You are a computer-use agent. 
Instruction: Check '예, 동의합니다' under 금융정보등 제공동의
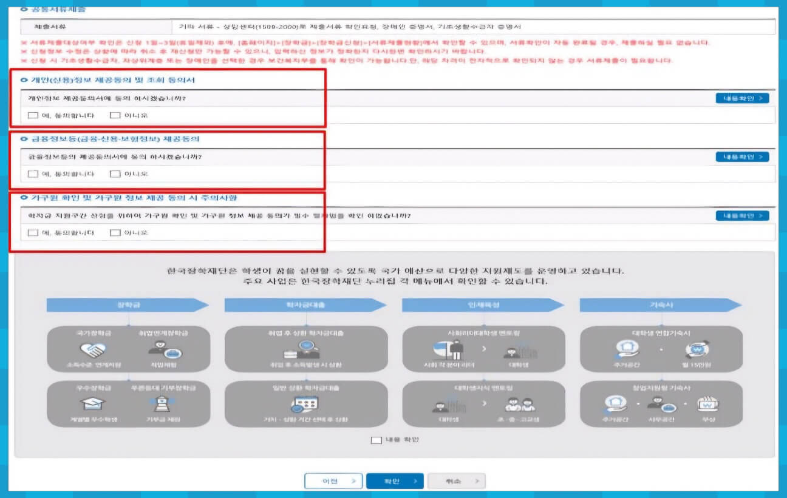(x=33, y=174)
